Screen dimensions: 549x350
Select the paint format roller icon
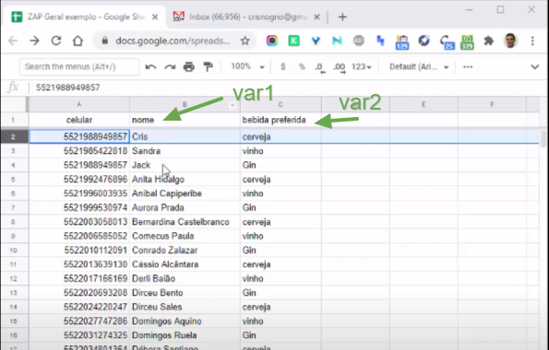coord(209,67)
